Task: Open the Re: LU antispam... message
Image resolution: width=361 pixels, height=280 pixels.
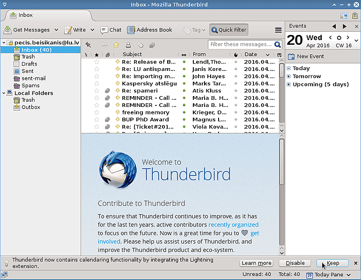Action: point(149,69)
